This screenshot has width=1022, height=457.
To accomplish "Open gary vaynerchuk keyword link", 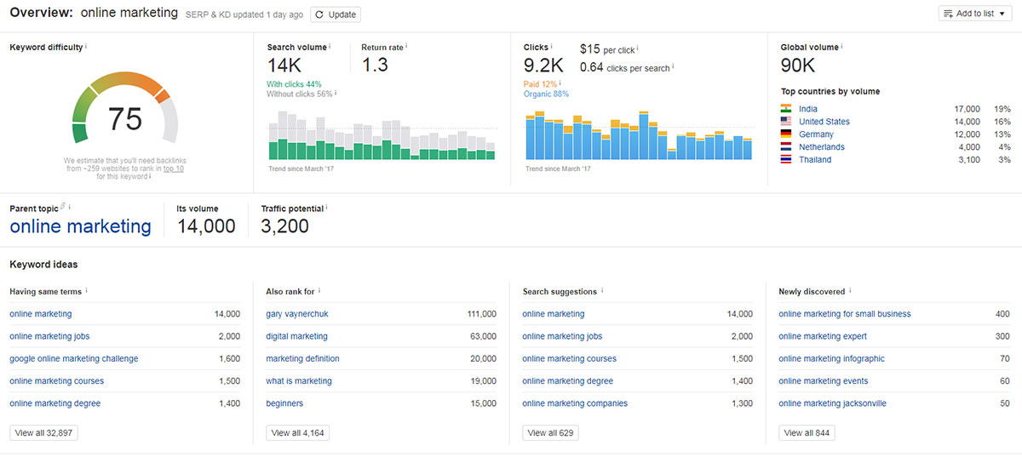I will point(296,314).
